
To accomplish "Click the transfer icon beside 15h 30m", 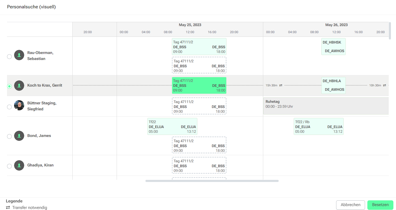I will click(281, 85).
